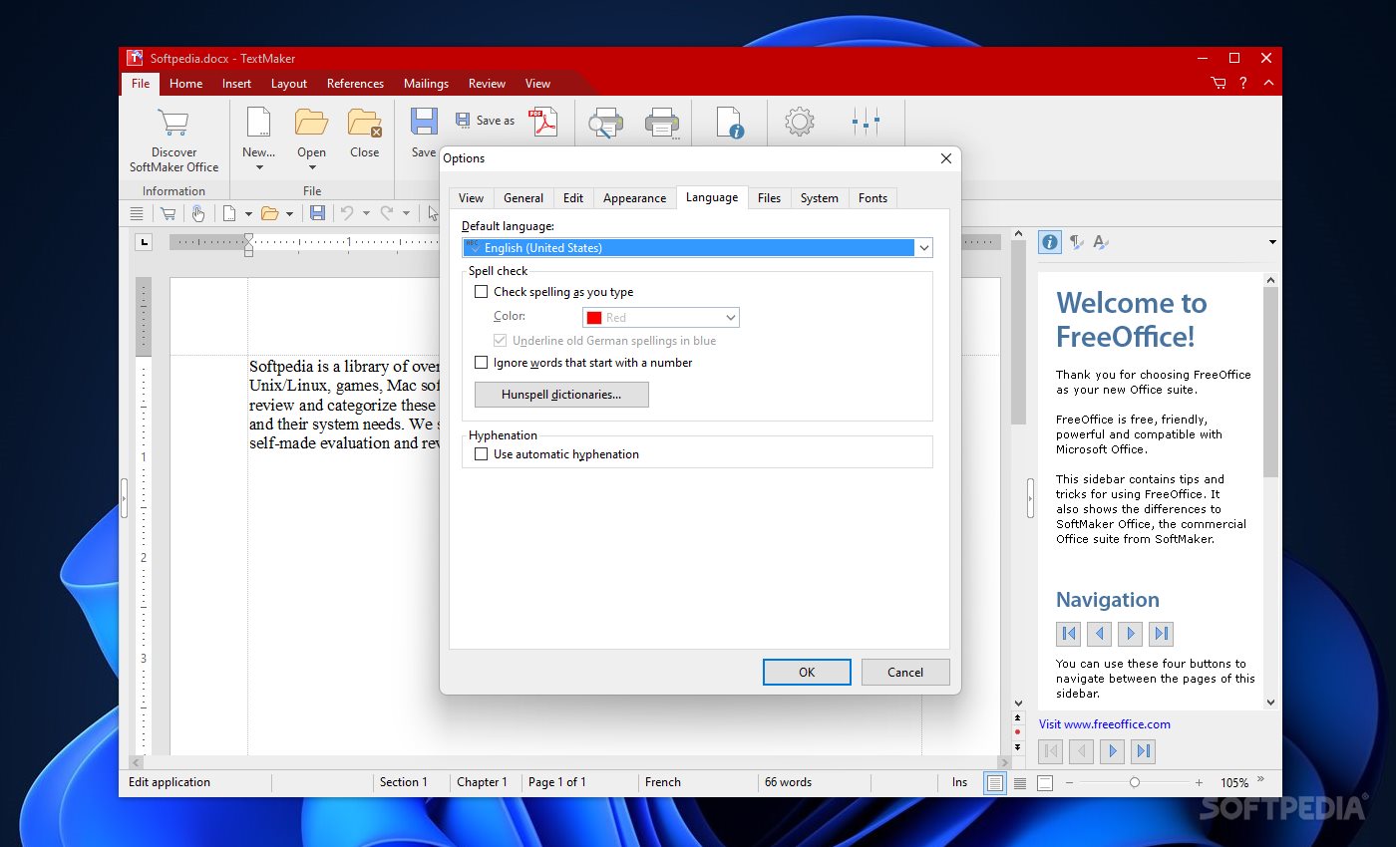
Task: Open the Default language dropdown
Action: (924, 248)
